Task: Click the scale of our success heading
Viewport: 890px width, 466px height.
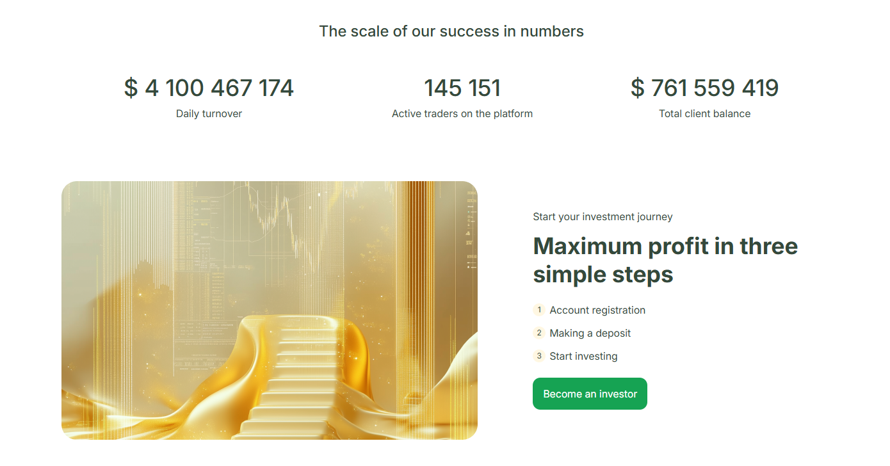Action: click(x=451, y=31)
